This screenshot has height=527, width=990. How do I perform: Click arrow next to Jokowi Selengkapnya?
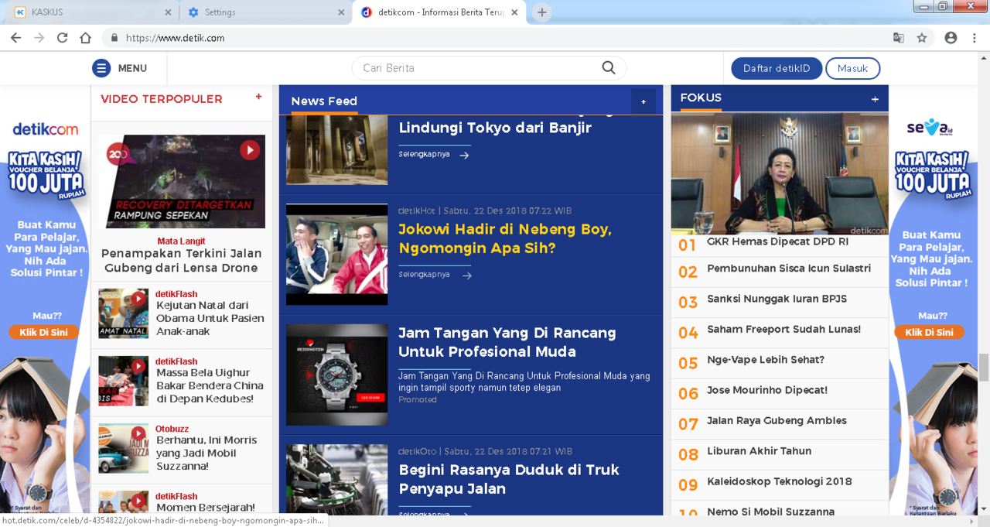pyautogui.click(x=466, y=275)
